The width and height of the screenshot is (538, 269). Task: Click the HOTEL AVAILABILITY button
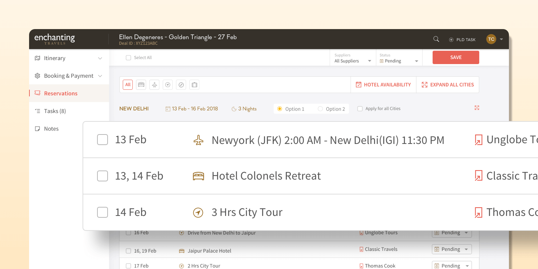[x=383, y=85]
